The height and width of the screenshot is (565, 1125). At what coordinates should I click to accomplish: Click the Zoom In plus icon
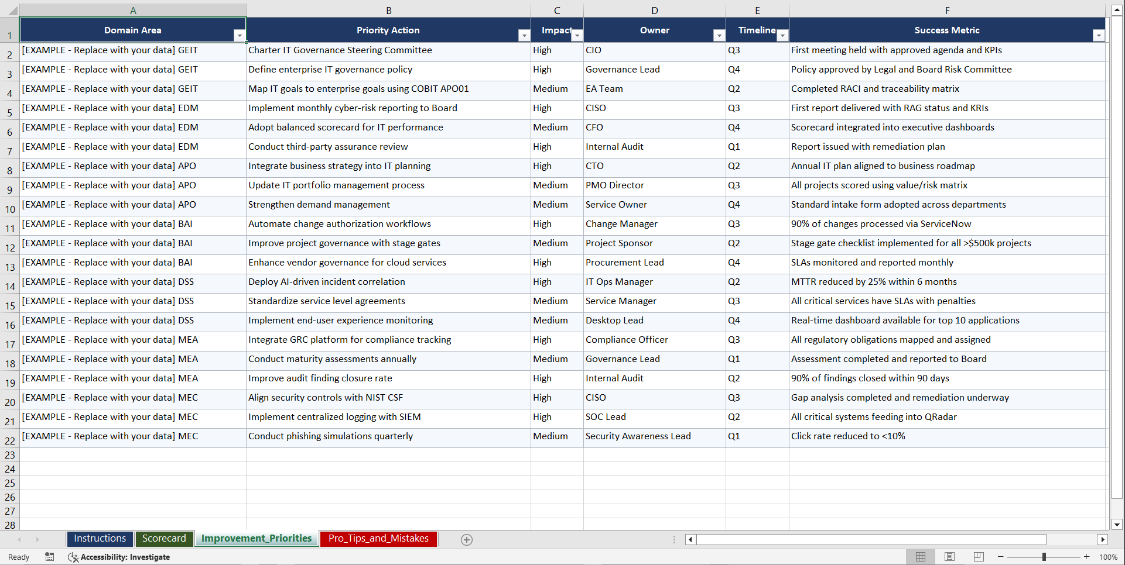click(1087, 557)
